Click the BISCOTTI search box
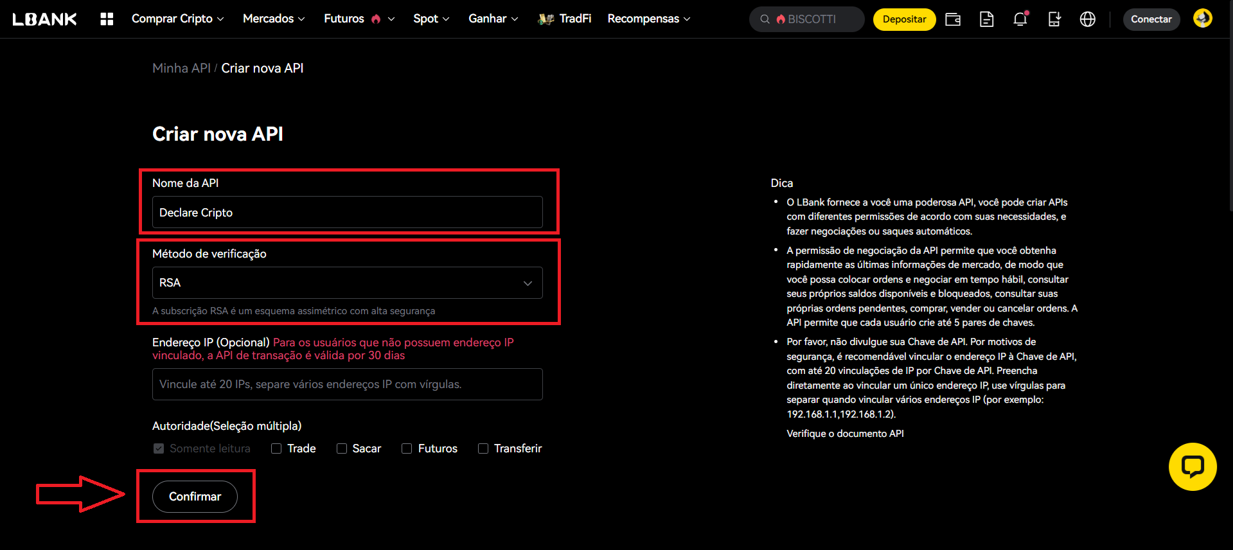 [807, 19]
